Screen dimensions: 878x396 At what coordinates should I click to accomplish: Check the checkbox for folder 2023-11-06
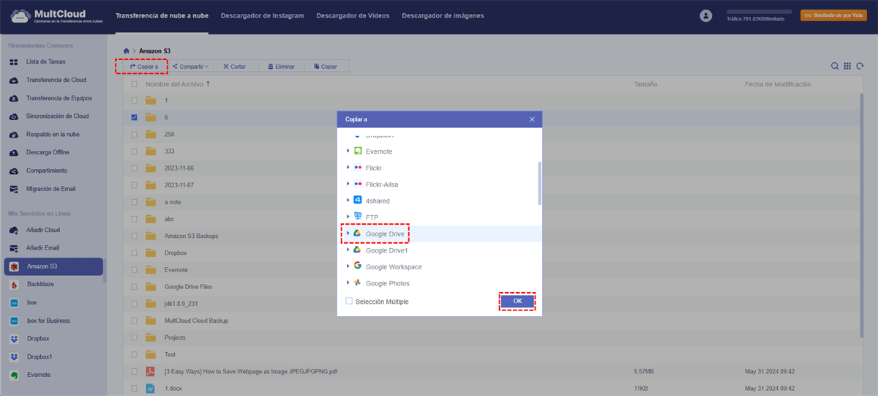(x=134, y=168)
